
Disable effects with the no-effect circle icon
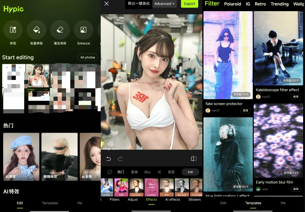point(110,172)
